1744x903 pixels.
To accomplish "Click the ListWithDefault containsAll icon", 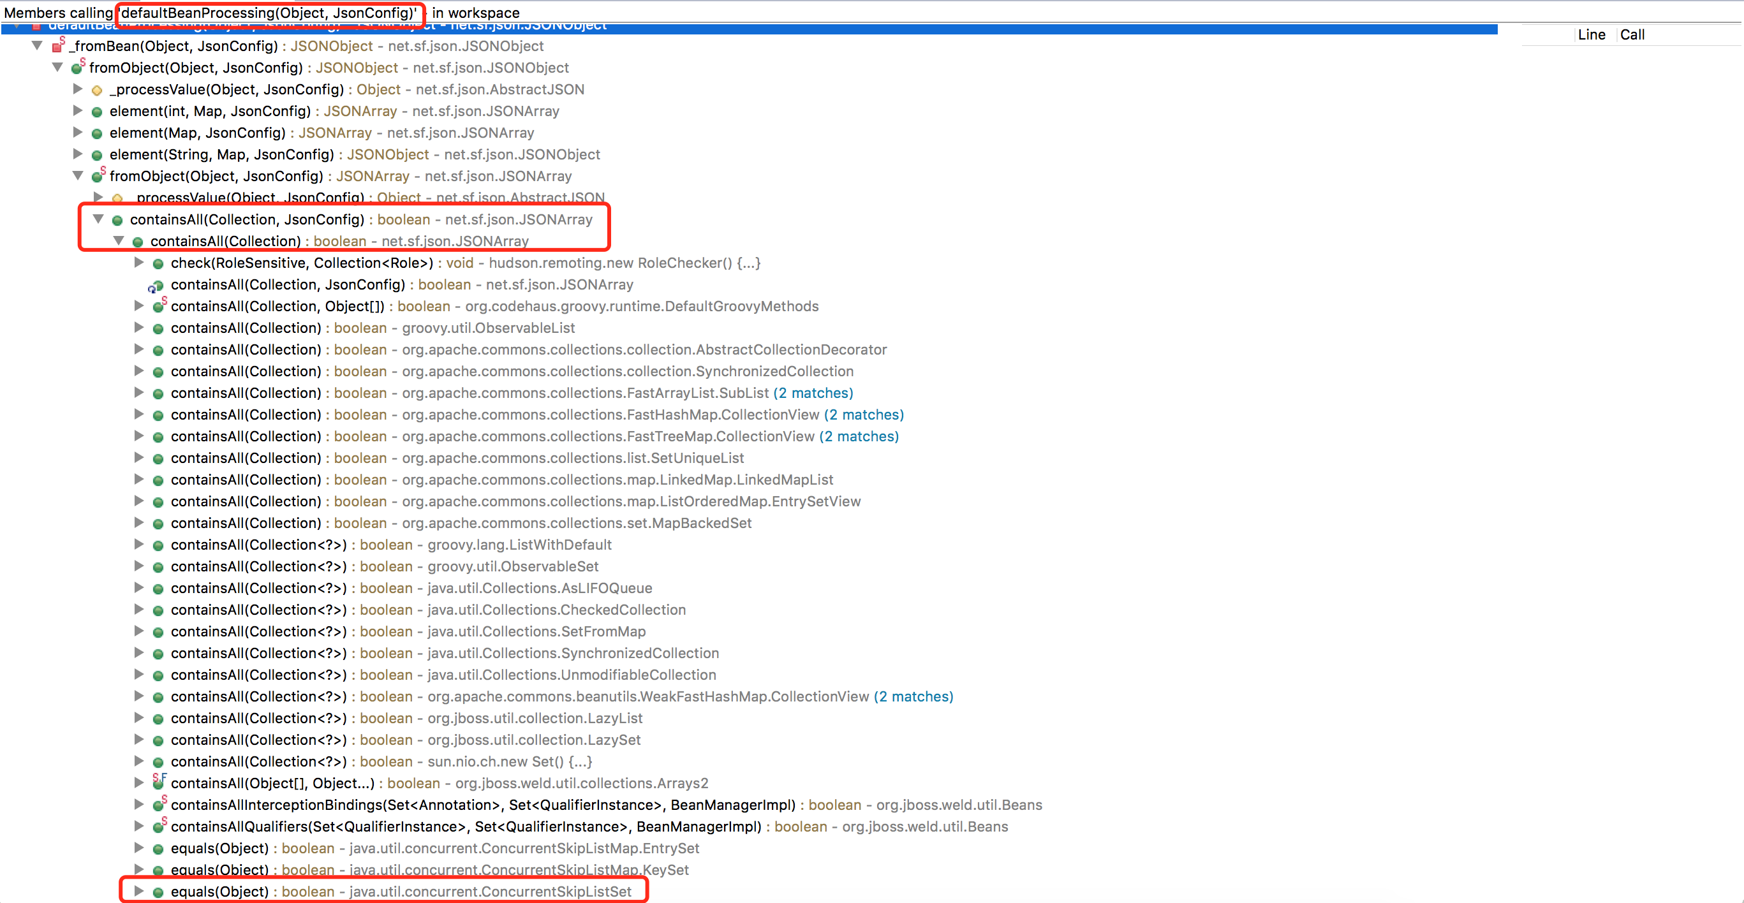I will 158,545.
